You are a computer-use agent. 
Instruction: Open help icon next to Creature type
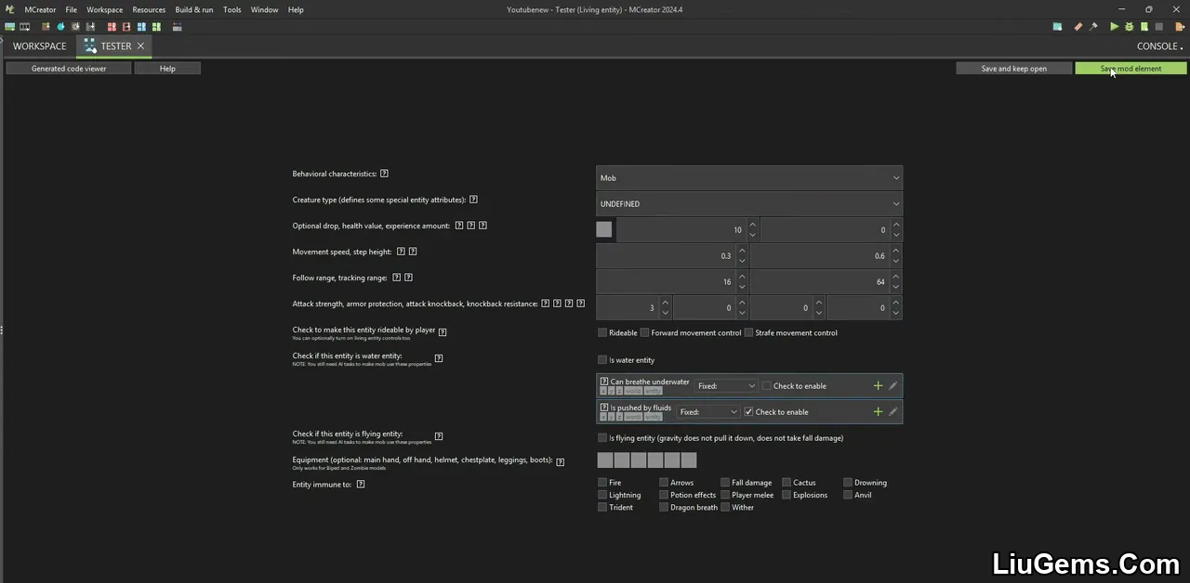click(474, 200)
